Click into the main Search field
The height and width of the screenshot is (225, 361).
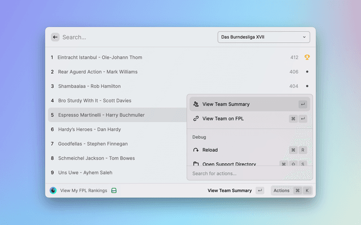point(135,37)
